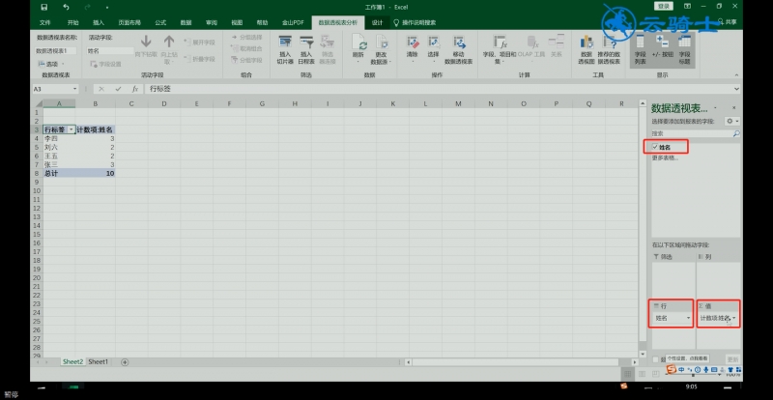Toggle the defer layout update checkbox
Viewport: 773px width, 400px height.
[655, 359]
